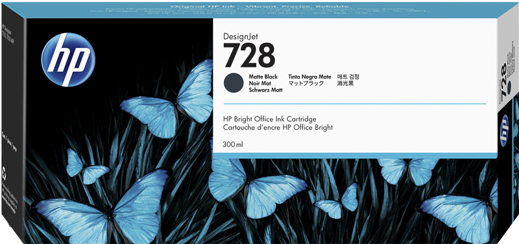Screen dimensions: 519x244
Task: Click the small butterfly at the middle left
Action: click(x=87, y=167)
